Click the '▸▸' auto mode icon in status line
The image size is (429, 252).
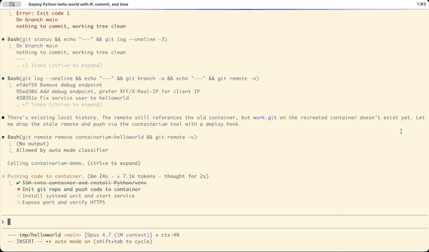click(49, 241)
